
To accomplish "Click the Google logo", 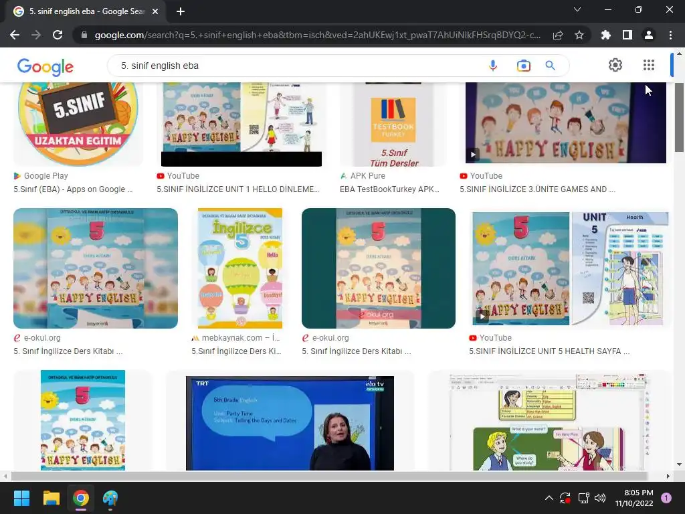I will (45, 66).
